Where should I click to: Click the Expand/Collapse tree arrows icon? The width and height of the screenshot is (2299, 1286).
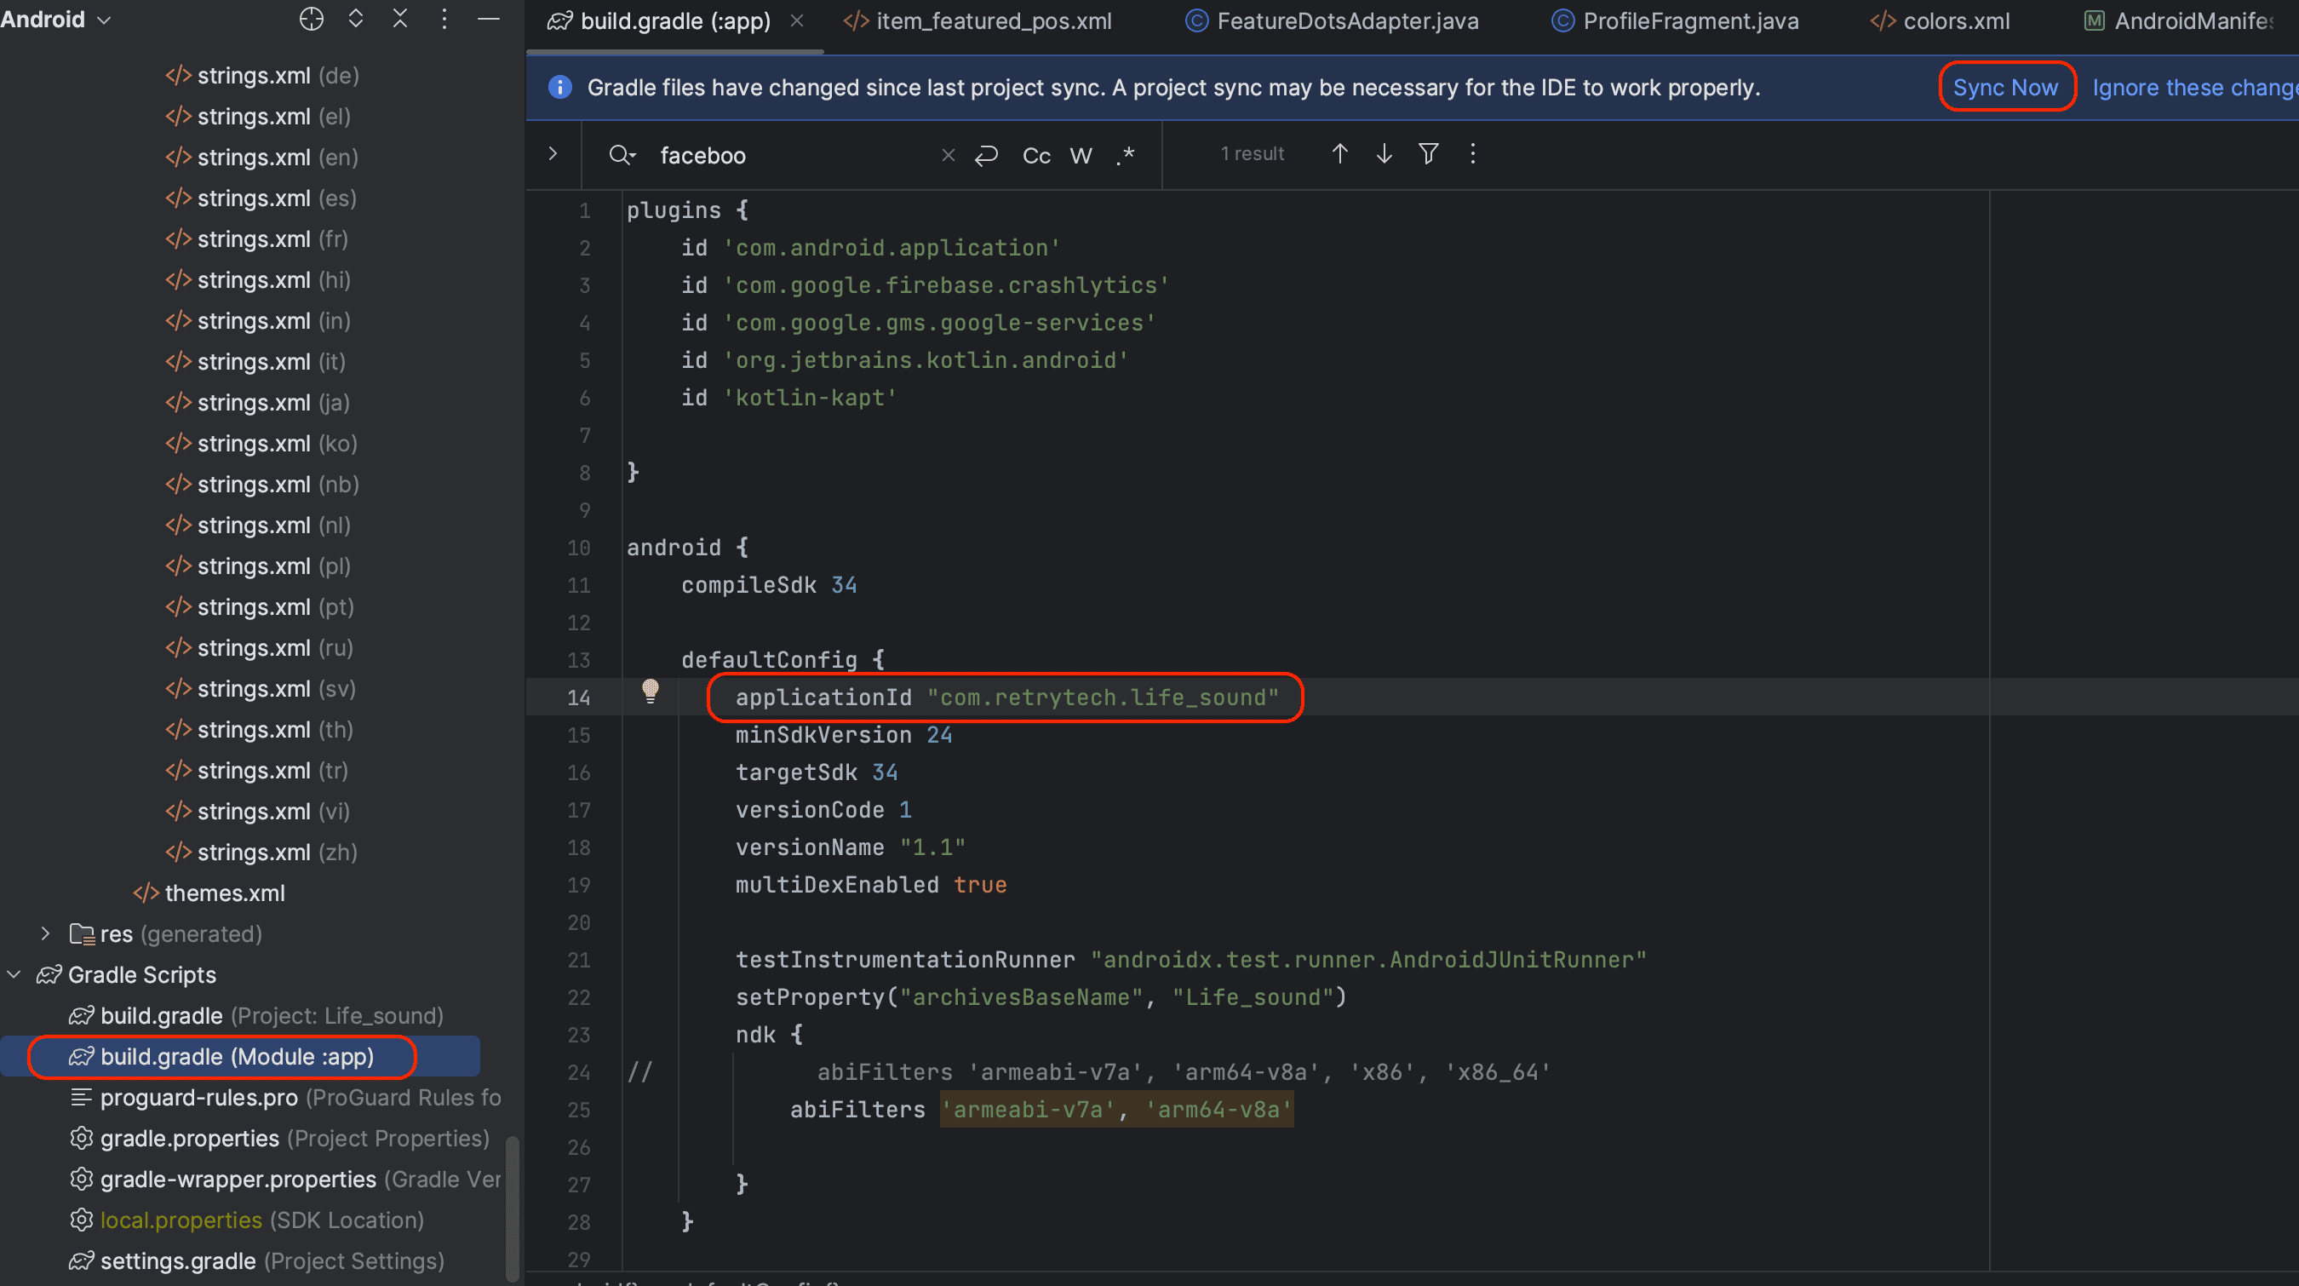(355, 19)
